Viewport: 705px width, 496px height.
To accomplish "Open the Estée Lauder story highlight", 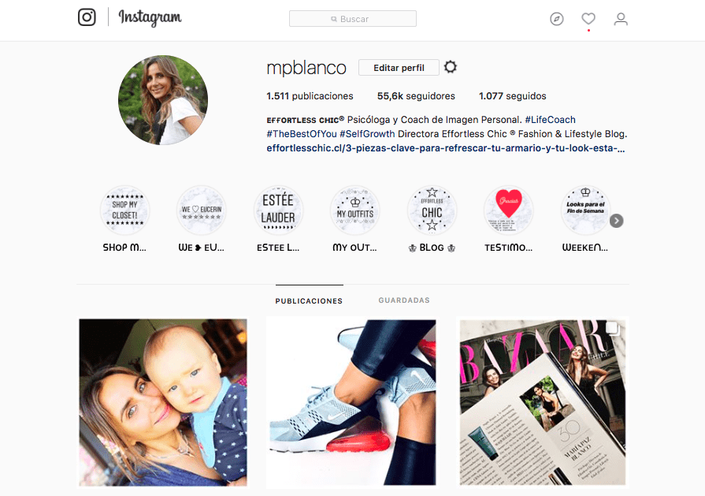I will pos(278,211).
